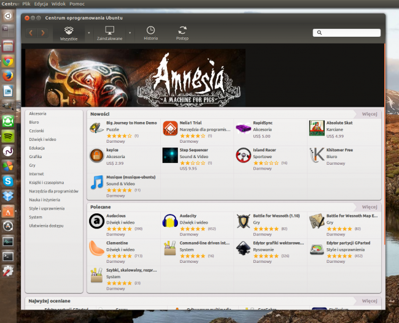Viewport: 399px width, 323px height.
Task: Click the Musique (musique-ubuntu) title
Action: click(x=131, y=177)
